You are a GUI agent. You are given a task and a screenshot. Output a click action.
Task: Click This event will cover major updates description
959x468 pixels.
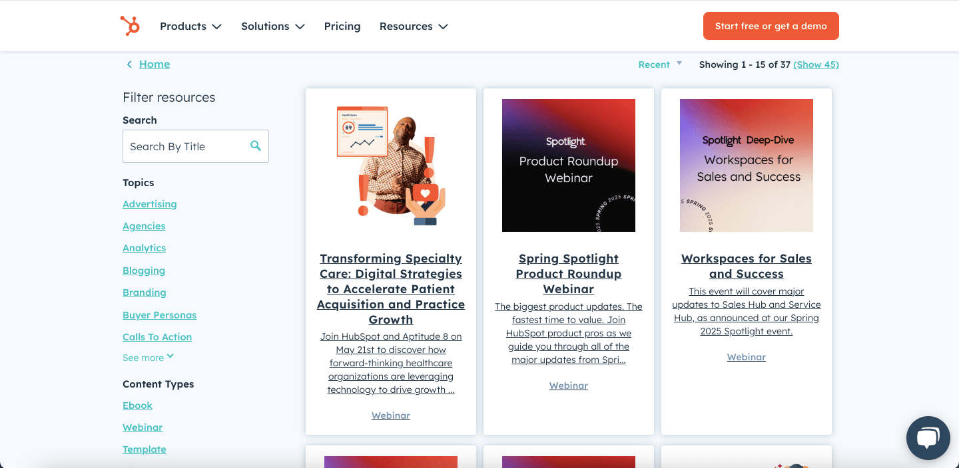click(x=747, y=311)
